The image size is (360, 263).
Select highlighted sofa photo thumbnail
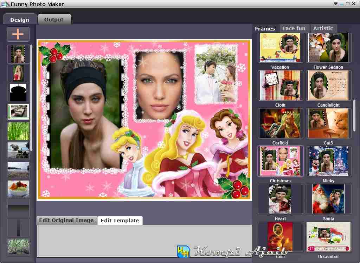pyautogui.click(x=18, y=112)
